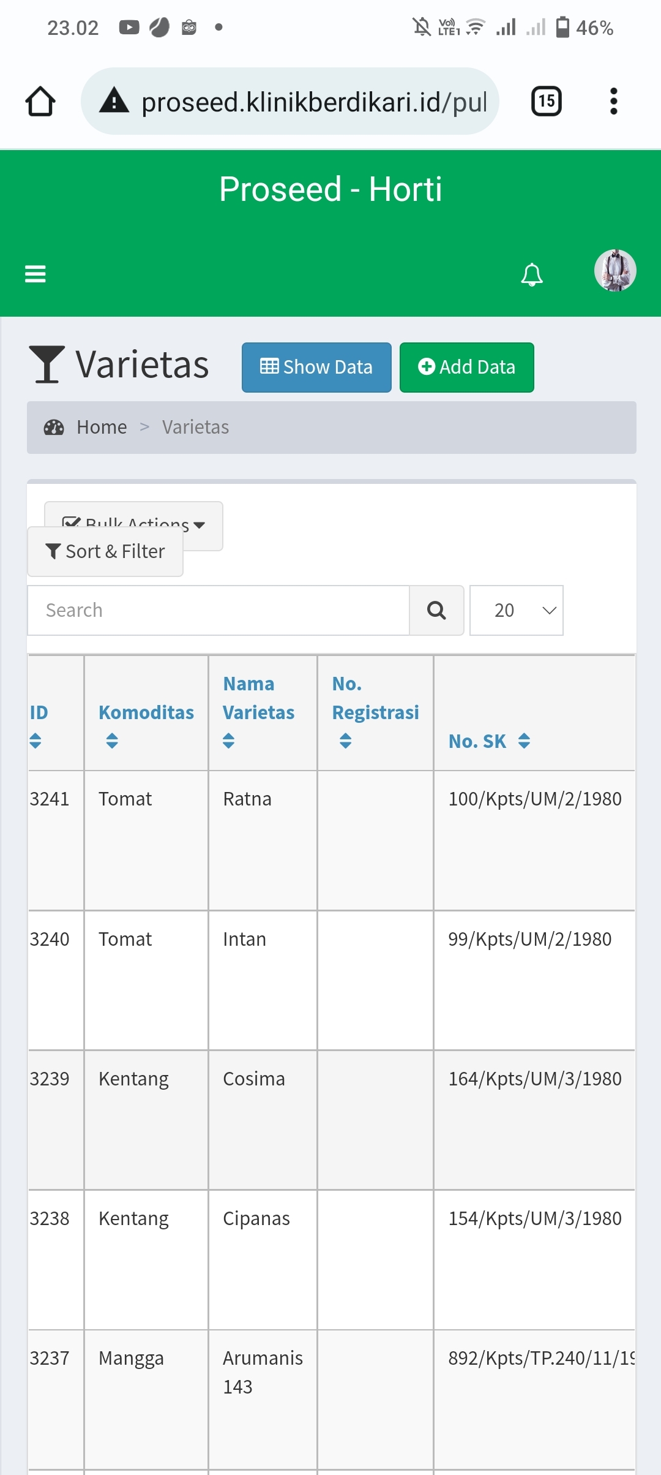The height and width of the screenshot is (1475, 661).
Task: Tap the browser home icon
Action: click(40, 101)
